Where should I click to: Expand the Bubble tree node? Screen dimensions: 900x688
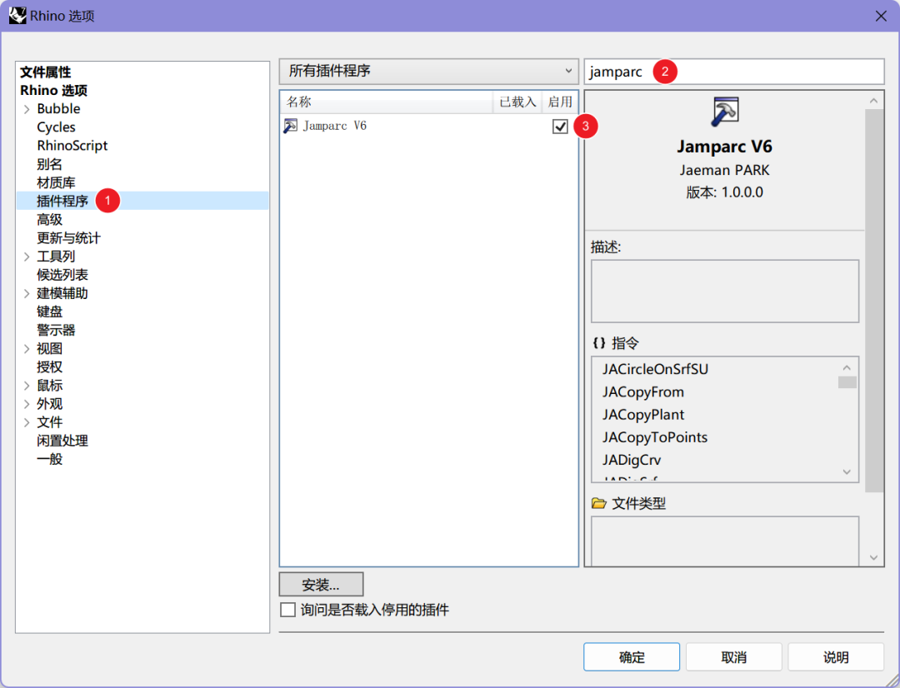[27, 108]
